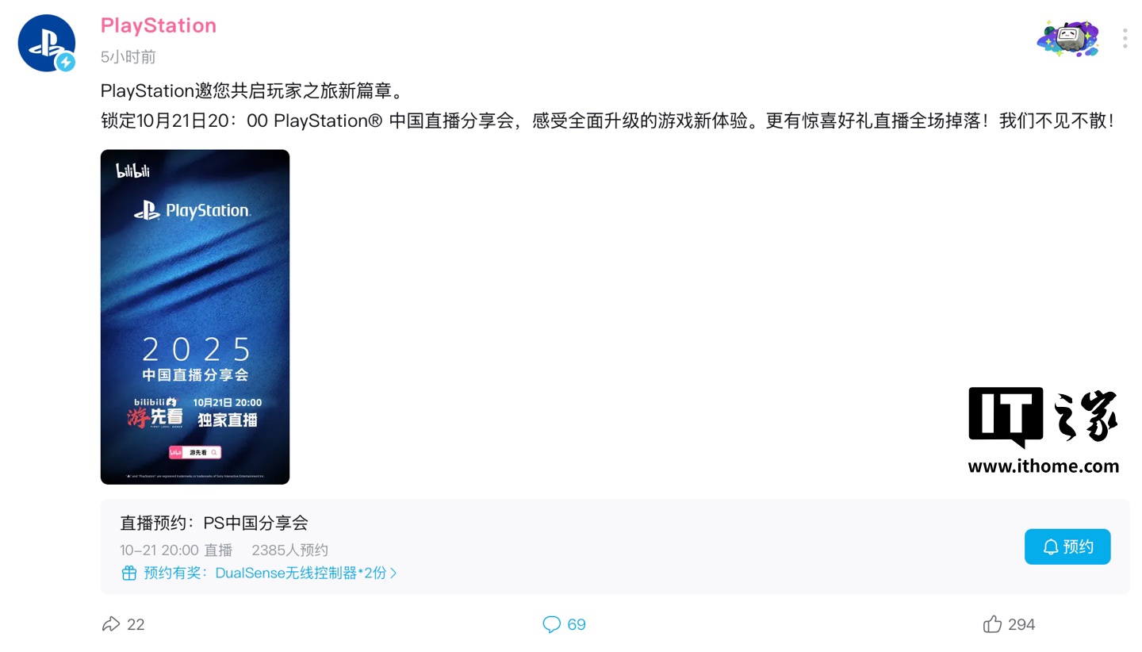Image resolution: width=1142 pixels, height=652 pixels.
Task: Click the share (forward) icon
Action: 111,624
